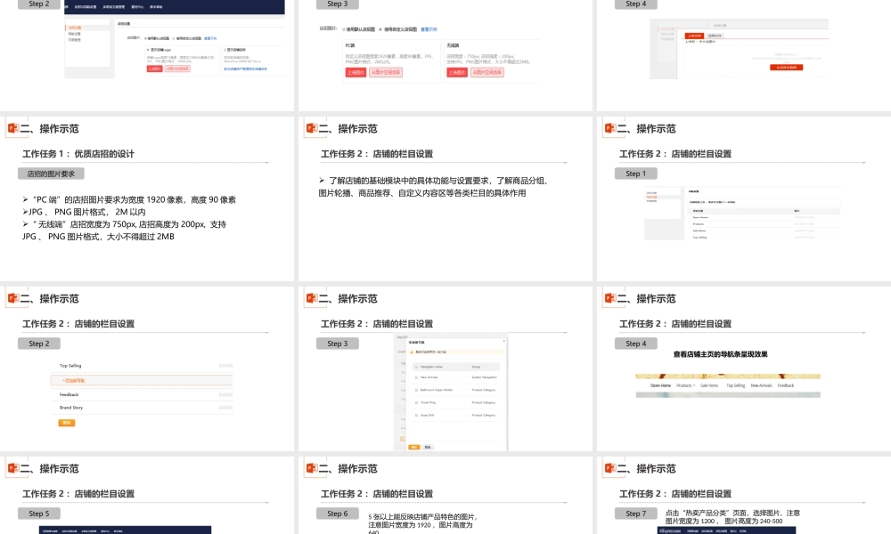This screenshot has width=891, height=534.
Task: Click the 无线端 从图片空间选择 button
Action: (x=488, y=71)
